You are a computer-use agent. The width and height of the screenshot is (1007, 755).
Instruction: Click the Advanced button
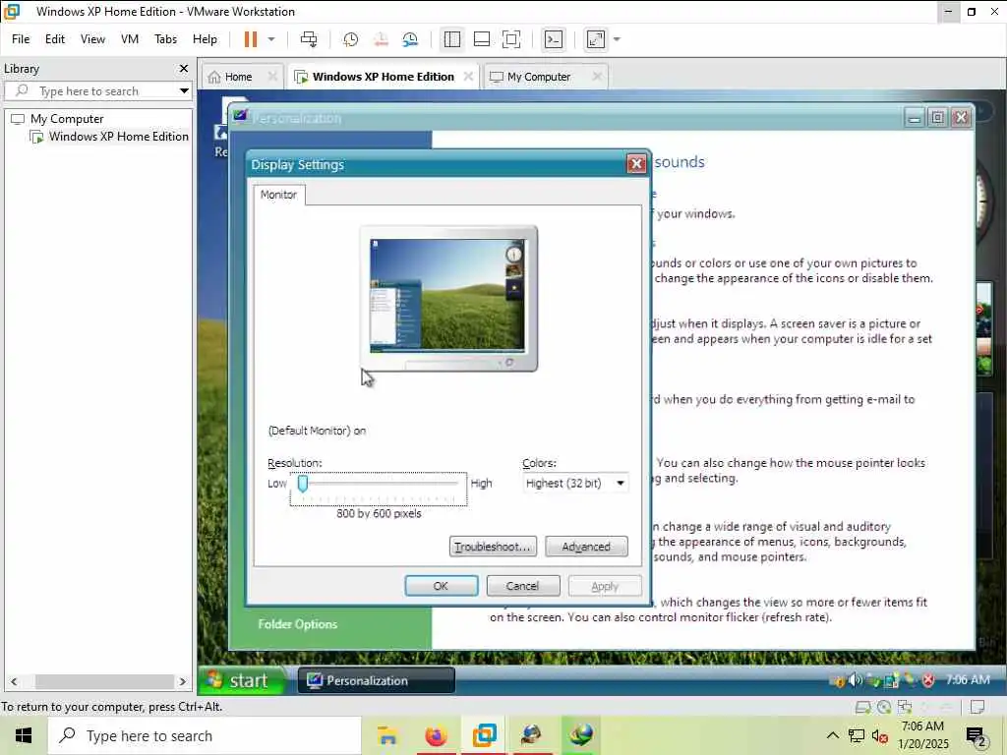click(586, 547)
